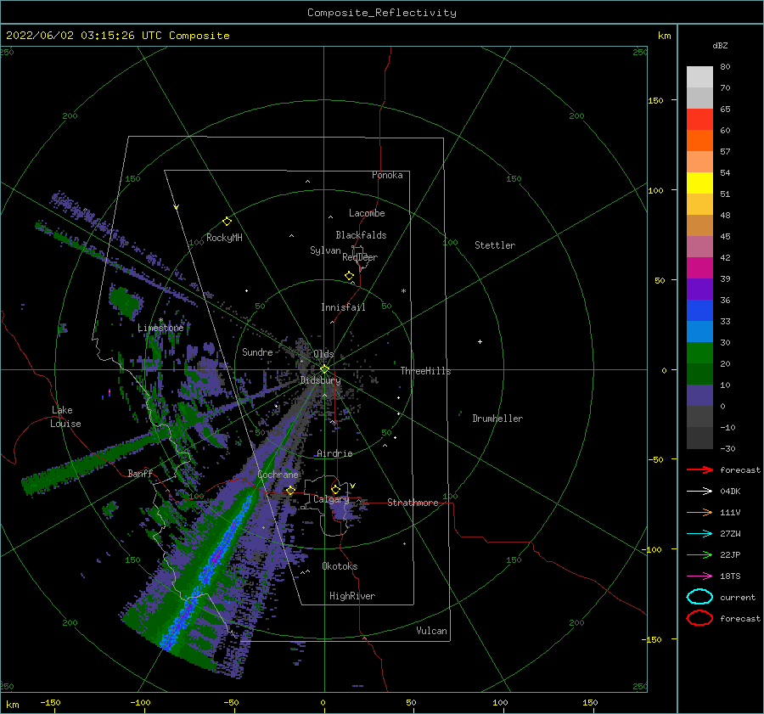The width and height of the screenshot is (764, 714).
Task: Click the white 04DK arrow in legend
Action: point(699,492)
